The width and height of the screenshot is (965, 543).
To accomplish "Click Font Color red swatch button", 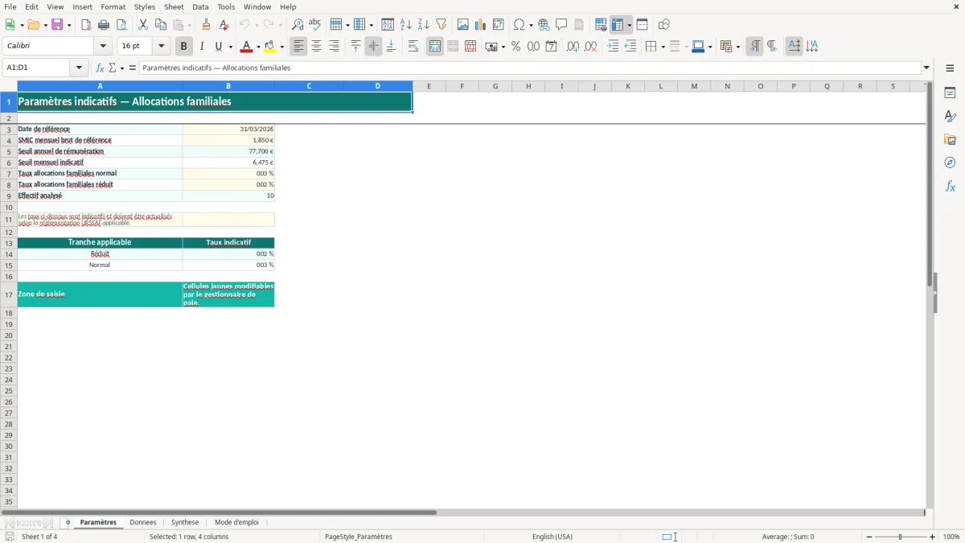I will tap(246, 47).
